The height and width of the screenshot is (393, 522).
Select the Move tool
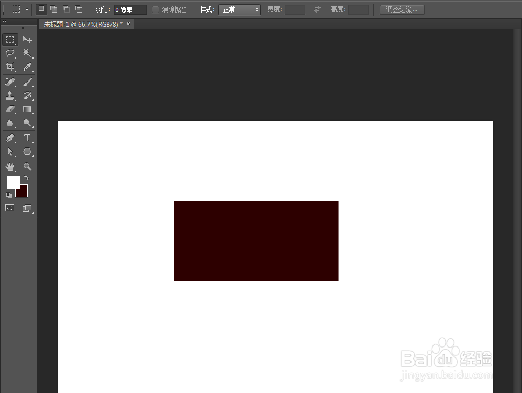(x=27, y=40)
